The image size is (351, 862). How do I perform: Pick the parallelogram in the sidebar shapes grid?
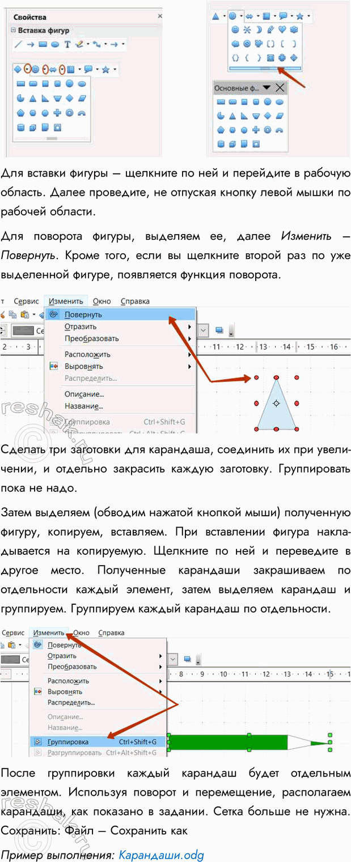pos(82,97)
